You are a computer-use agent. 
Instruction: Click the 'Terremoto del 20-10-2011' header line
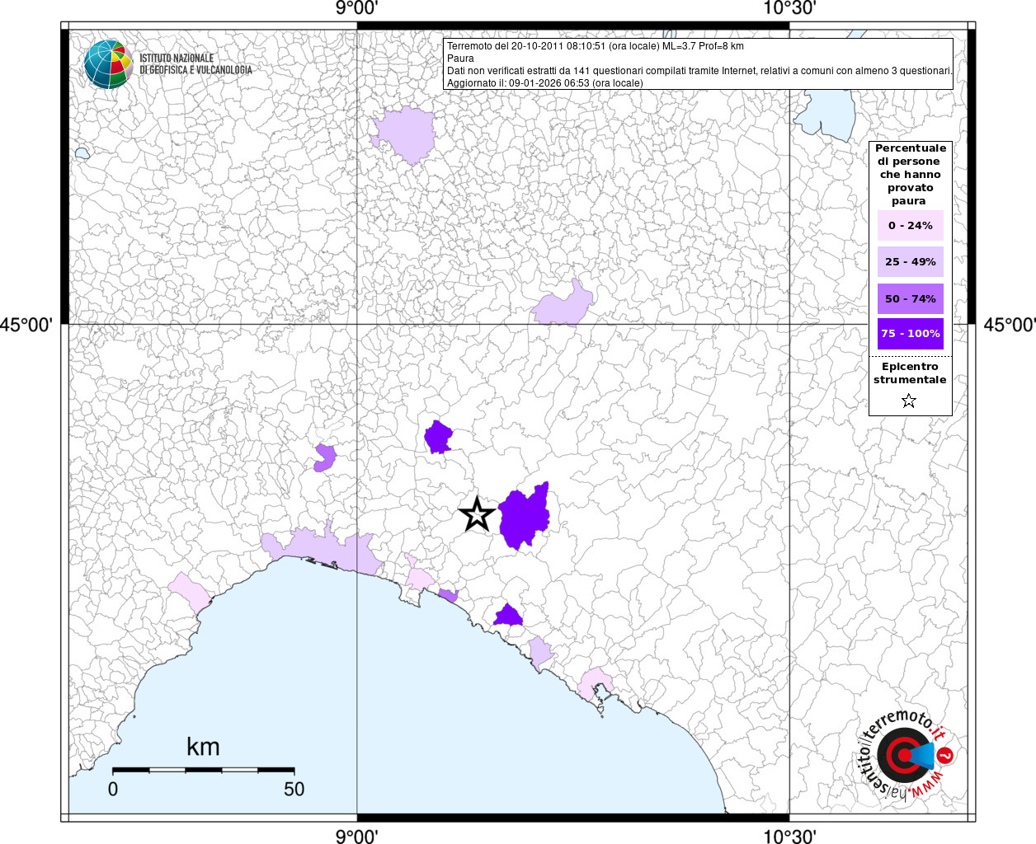pyautogui.click(x=595, y=46)
